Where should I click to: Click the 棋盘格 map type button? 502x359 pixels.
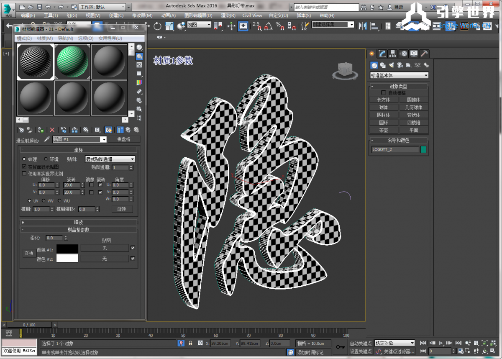(124, 139)
